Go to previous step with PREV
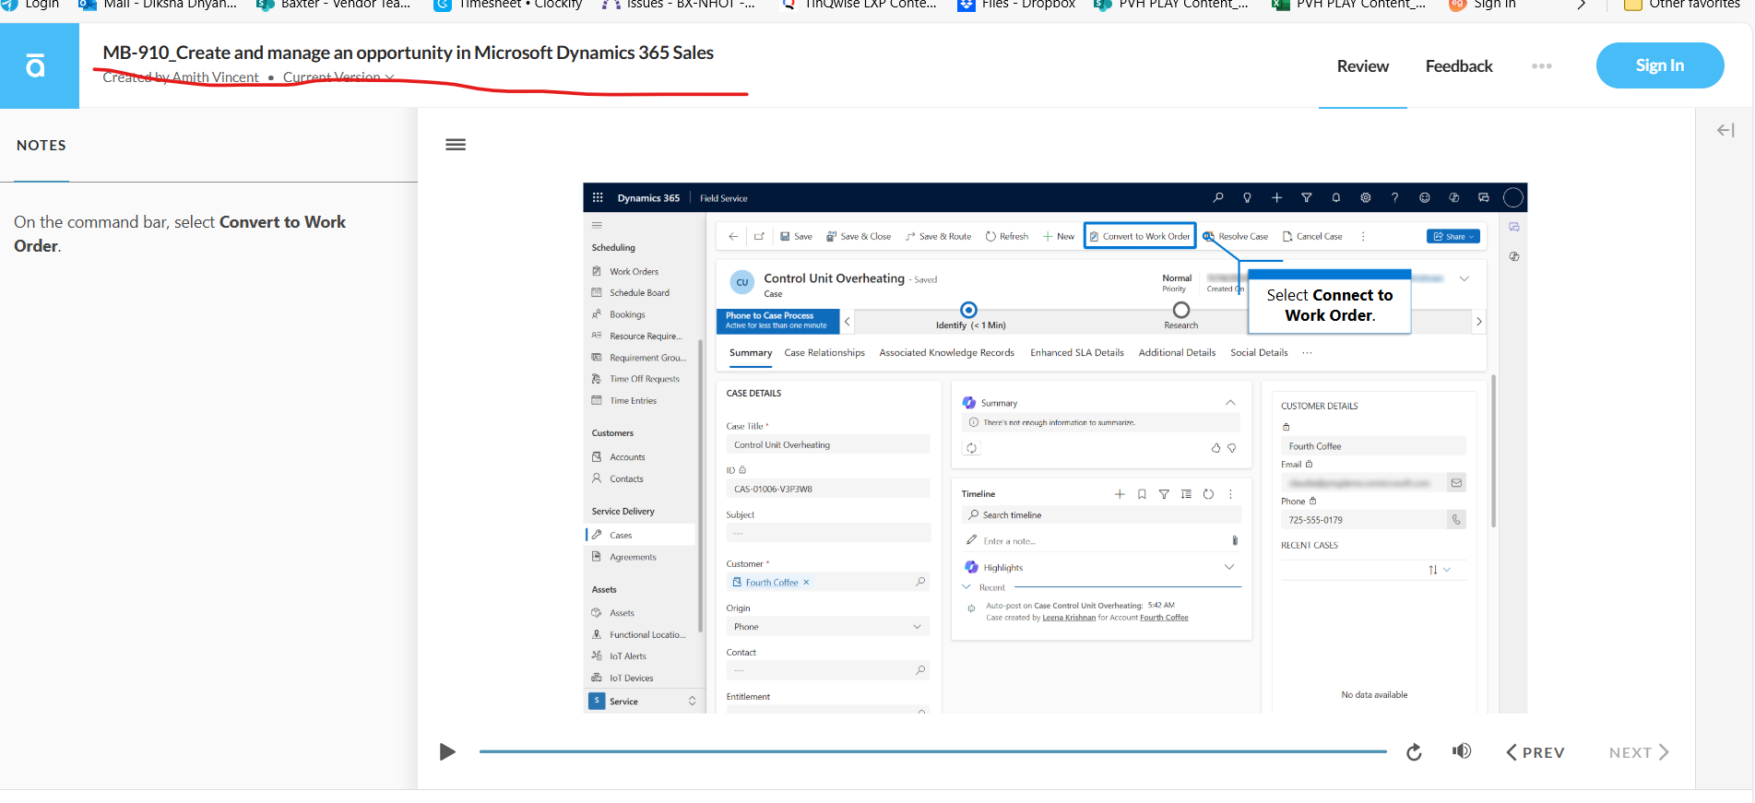Screen dimensions: 1755x803 (1536, 752)
